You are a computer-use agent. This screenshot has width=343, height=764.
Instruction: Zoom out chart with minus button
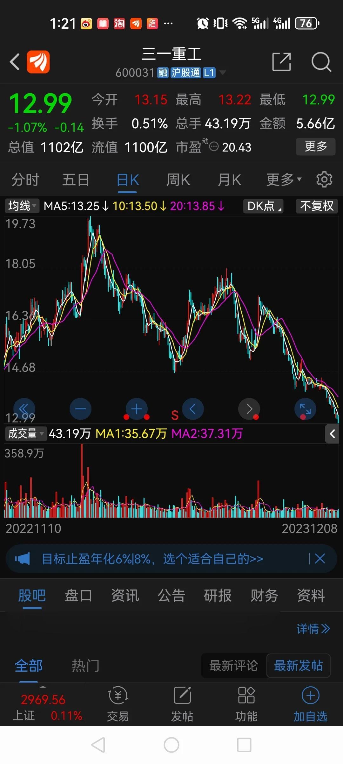[x=80, y=409]
